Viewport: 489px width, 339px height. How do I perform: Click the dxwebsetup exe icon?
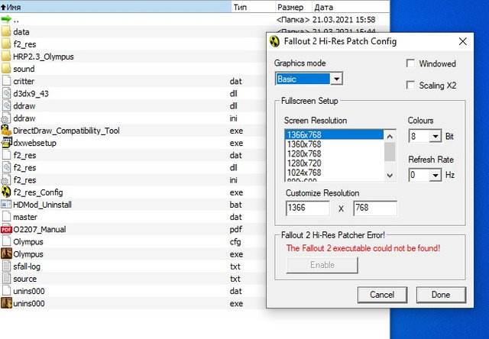(6, 143)
